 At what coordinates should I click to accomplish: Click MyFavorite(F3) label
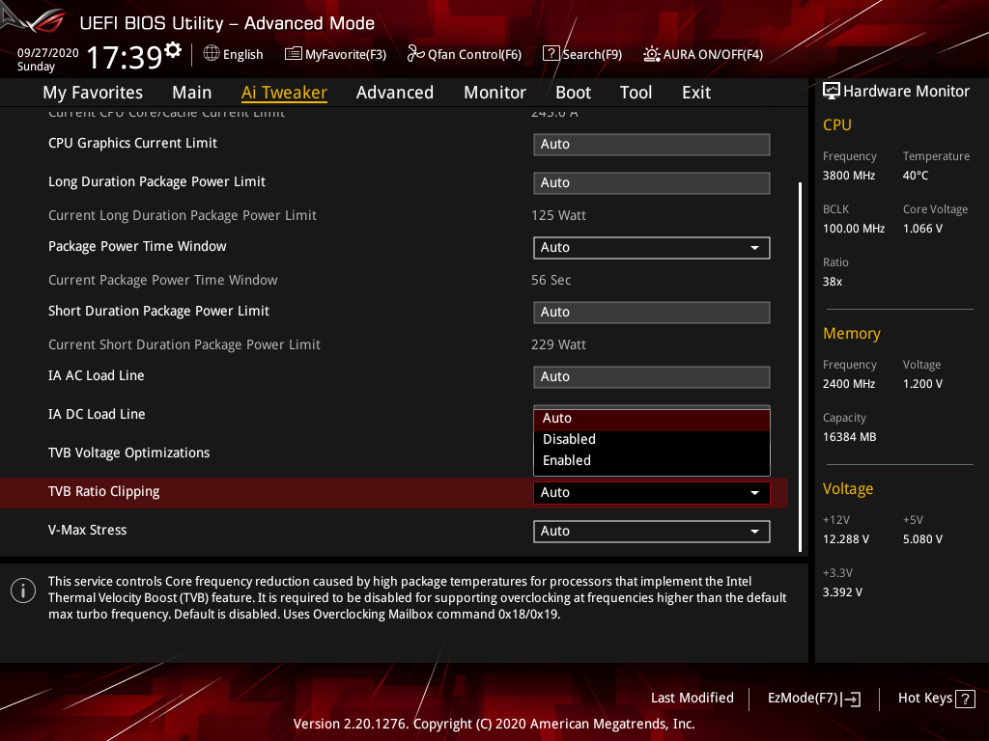(x=346, y=54)
